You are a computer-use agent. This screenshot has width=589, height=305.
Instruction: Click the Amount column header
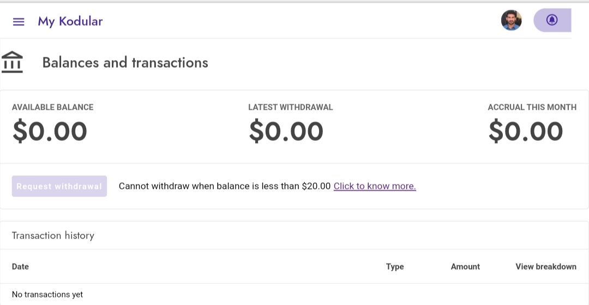[465, 267]
